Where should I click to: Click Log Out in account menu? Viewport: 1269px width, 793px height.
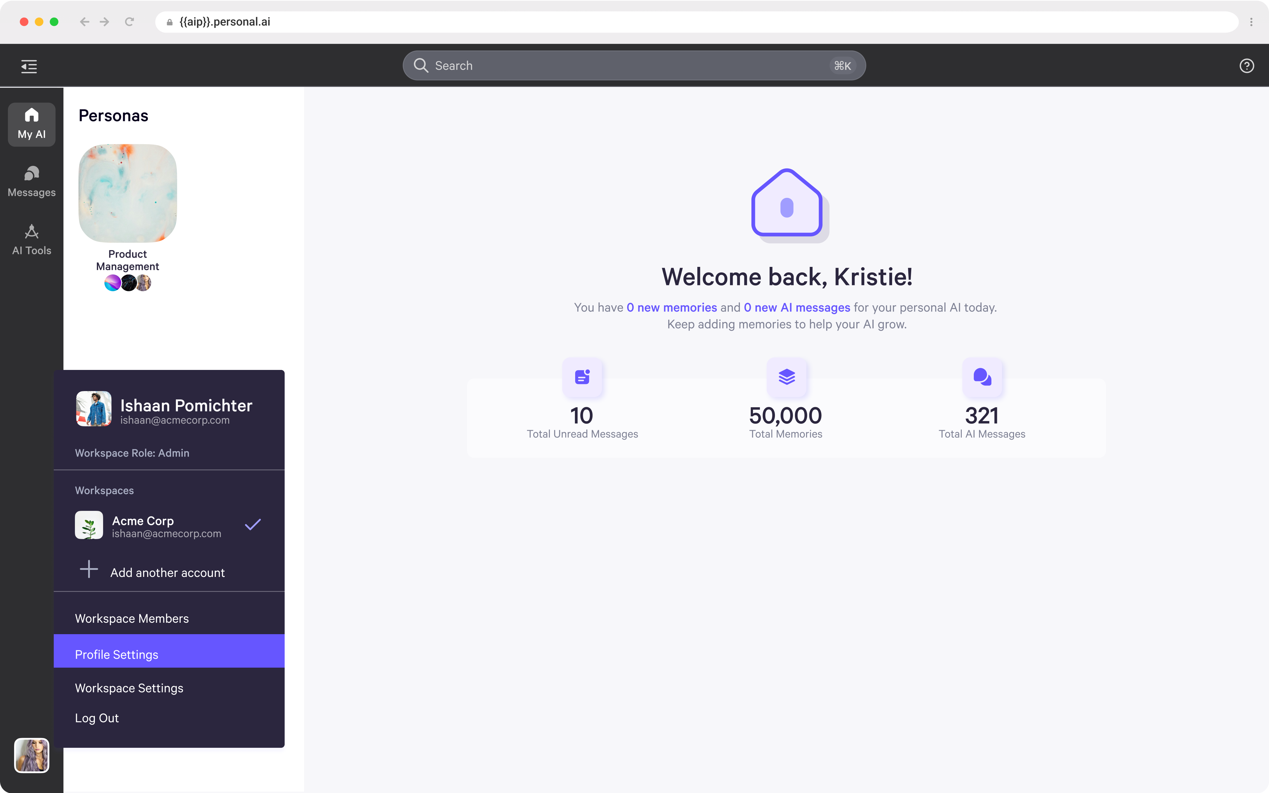(x=97, y=718)
